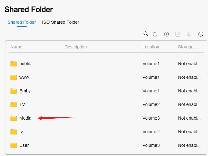The image size is (208, 156).
Task: Click Volume1 in the www row
Action: pyautogui.click(x=151, y=77)
